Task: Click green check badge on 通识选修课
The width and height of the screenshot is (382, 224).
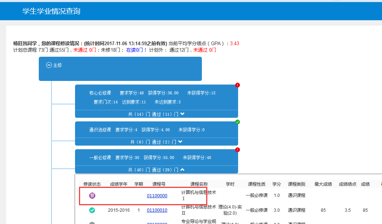Action: (237, 122)
